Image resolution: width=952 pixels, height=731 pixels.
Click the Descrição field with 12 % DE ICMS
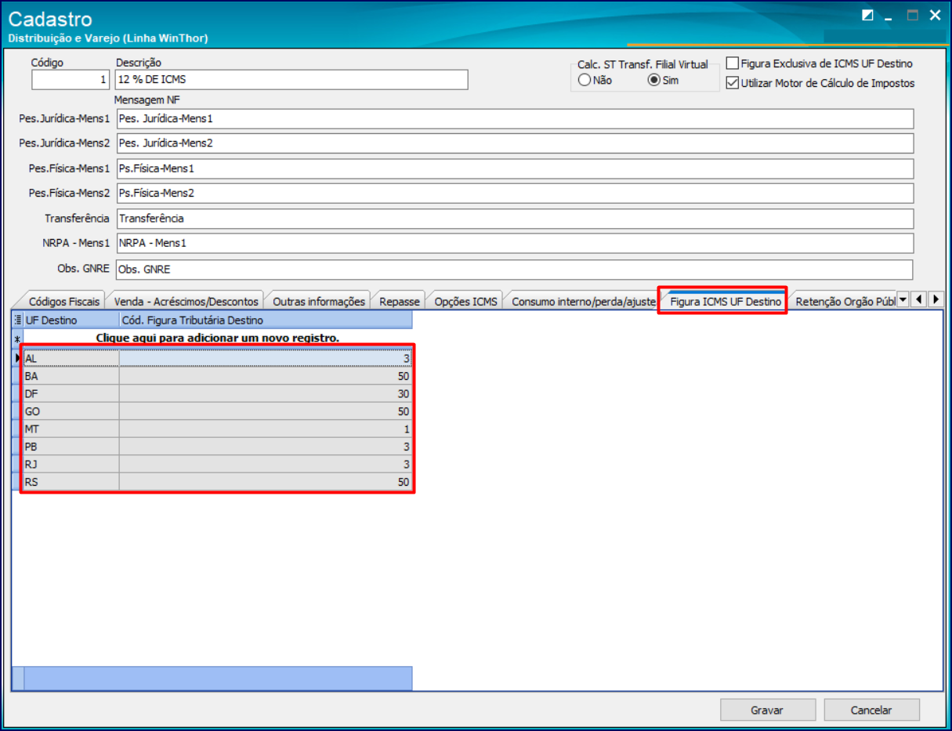[x=291, y=79]
